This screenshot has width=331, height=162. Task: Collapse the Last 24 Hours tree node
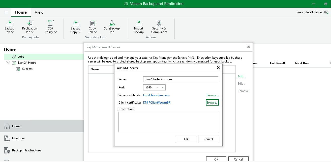click(x=8, y=63)
